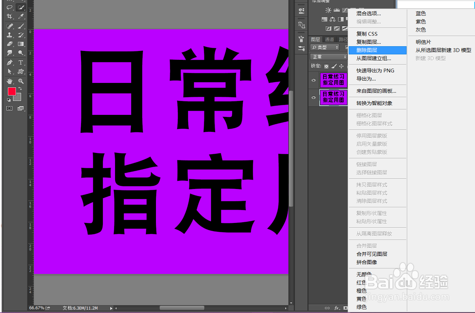Select the History Brush tool

(x=21, y=35)
